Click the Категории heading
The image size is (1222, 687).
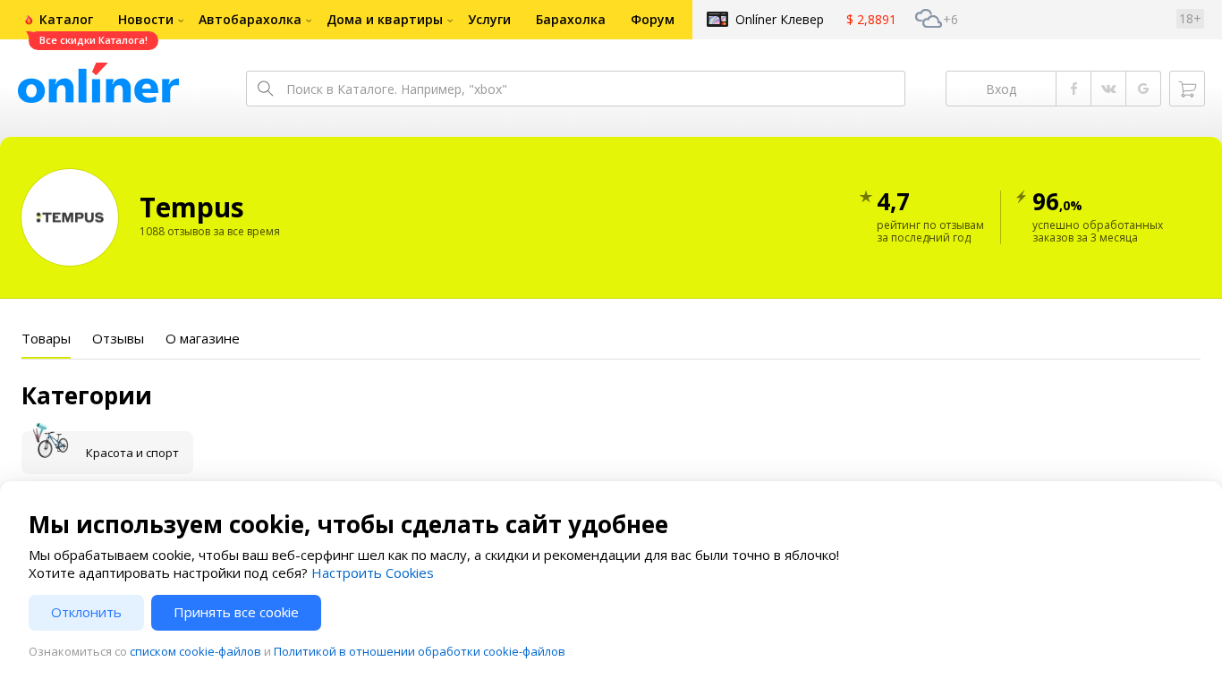87,395
